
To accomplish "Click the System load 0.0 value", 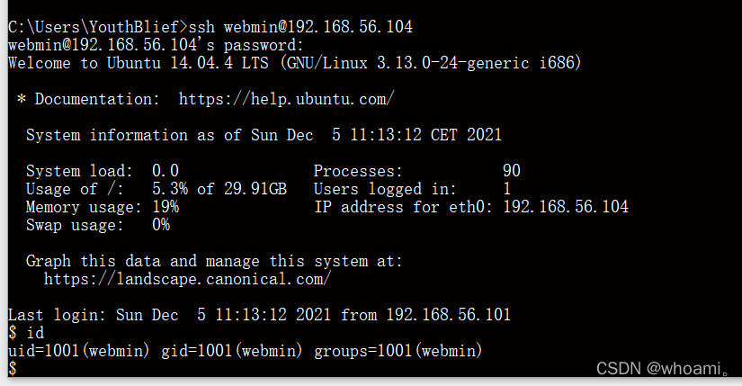I will coord(165,171).
